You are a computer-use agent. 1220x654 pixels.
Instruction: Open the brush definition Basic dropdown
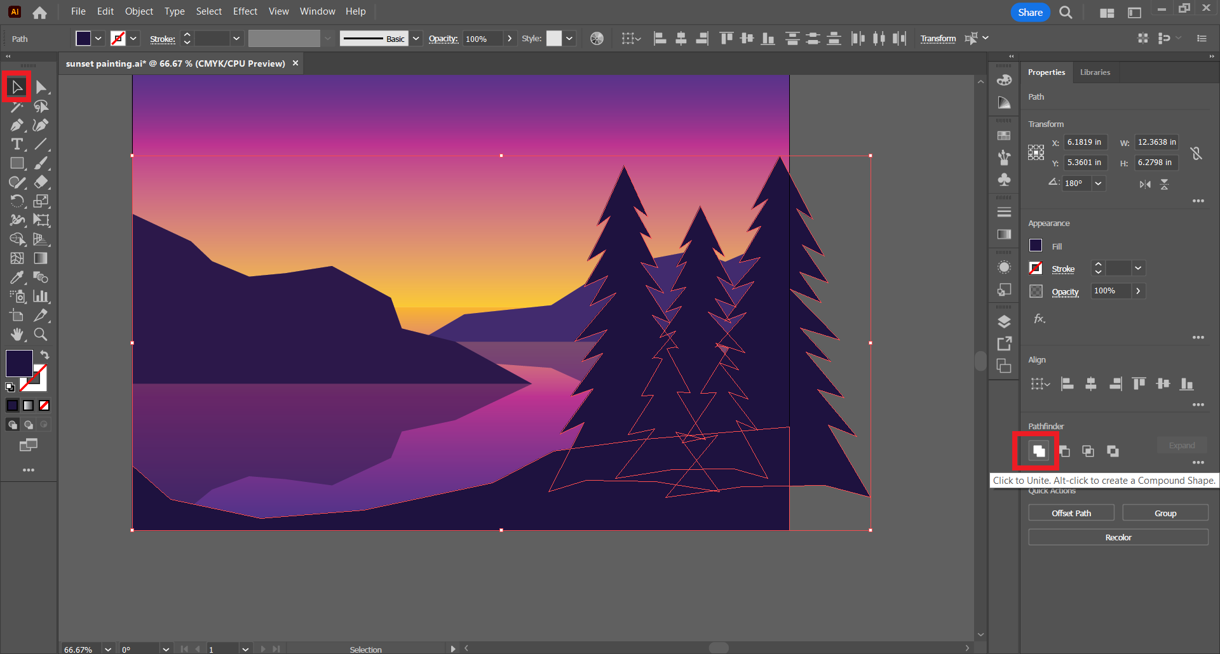click(416, 39)
